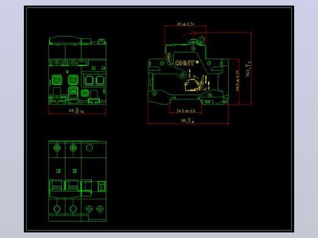318x238 pixels.
Task: Click the CHNT logo on side view
Action: coord(187,63)
